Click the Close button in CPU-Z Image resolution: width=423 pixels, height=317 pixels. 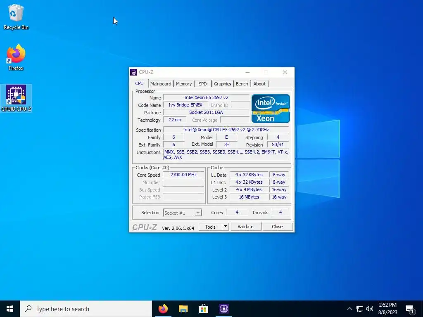tap(277, 227)
